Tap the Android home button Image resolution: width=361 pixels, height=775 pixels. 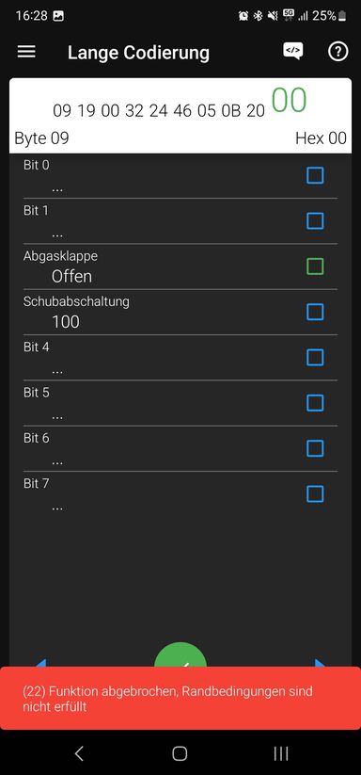(x=180, y=753)
